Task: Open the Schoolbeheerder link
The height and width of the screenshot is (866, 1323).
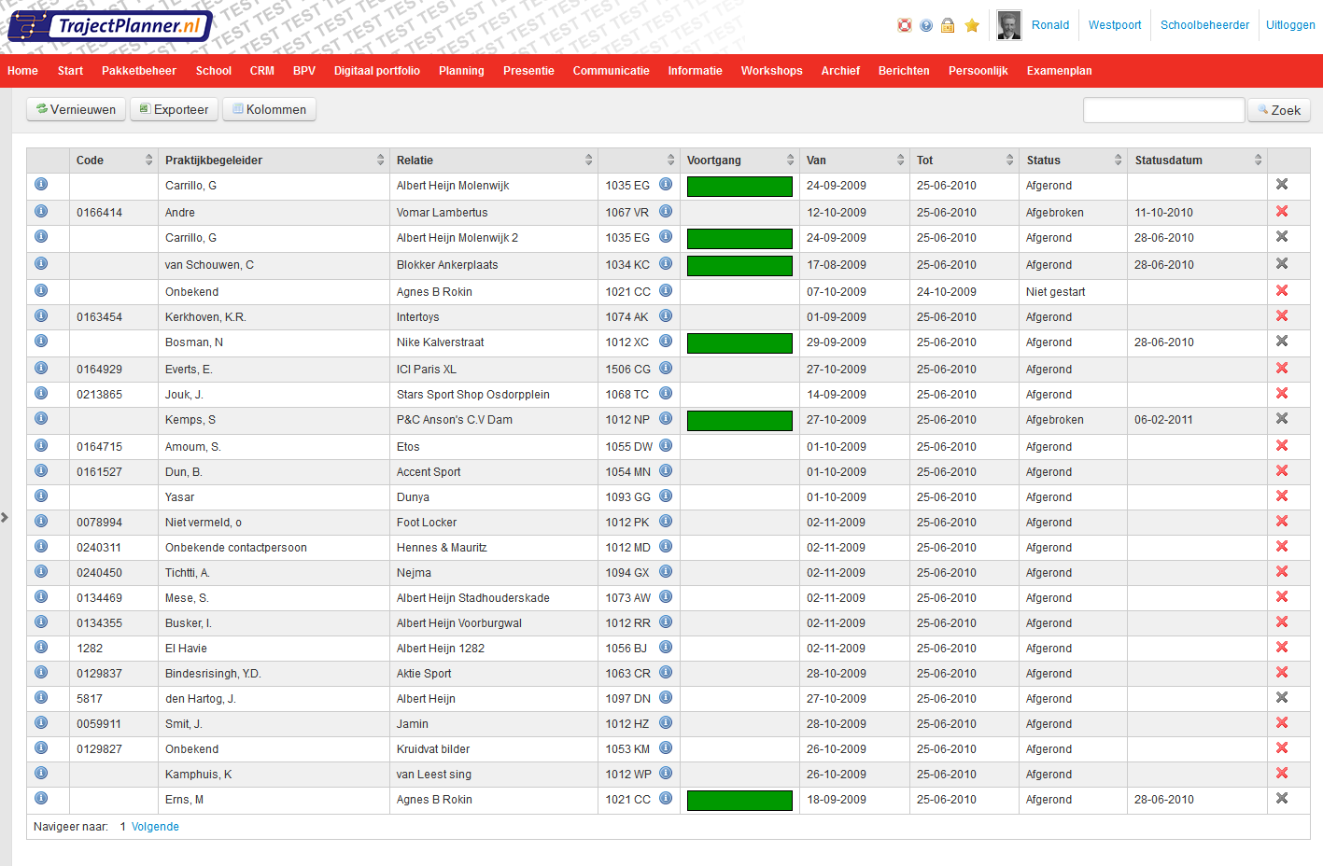Action: [x=1204, y=25]
